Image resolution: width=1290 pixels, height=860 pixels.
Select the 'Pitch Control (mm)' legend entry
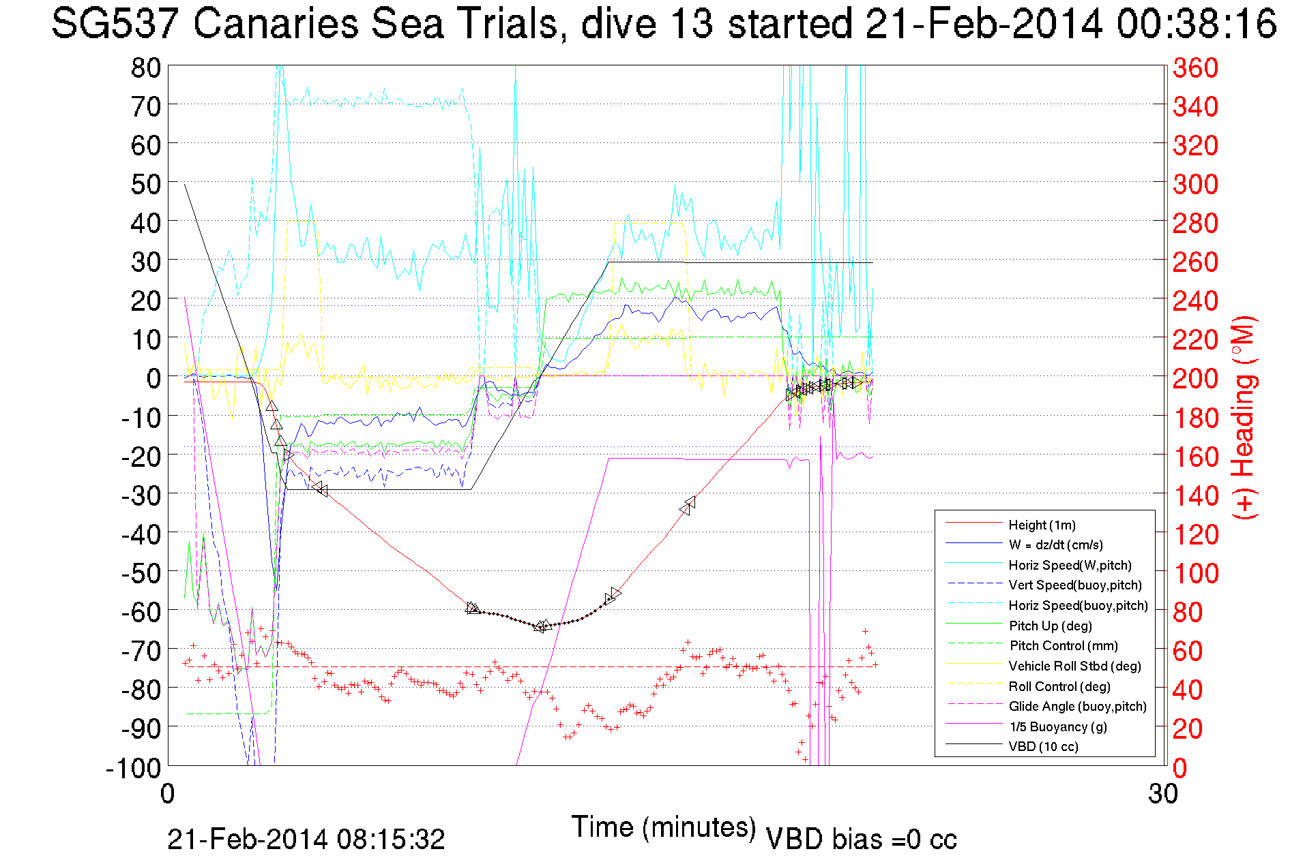coord(1064,645)
